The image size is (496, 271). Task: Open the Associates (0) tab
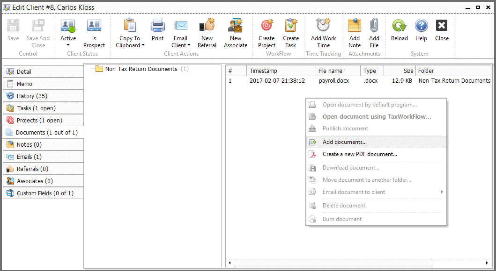[x=44, y=181]
